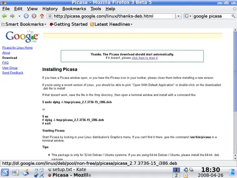237x178 pixels.
Task: Expand the Smart Bookmarks folder
Action: (24, 24)
